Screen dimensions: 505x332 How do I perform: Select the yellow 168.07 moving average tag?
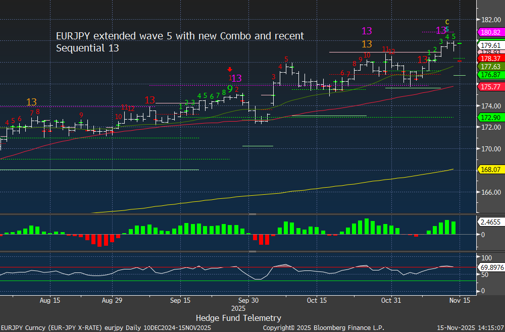(489, 170)
